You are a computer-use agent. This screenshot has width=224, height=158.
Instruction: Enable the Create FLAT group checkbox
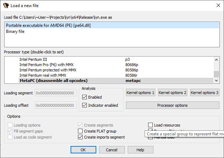pyautogui.click(x=80, y=131)
